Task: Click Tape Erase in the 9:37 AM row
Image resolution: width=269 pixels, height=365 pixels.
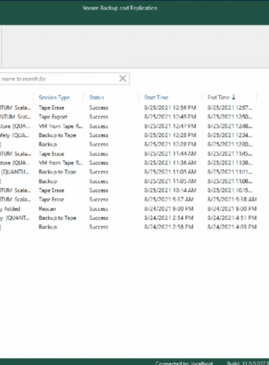Action: click(x=52, y=199)
